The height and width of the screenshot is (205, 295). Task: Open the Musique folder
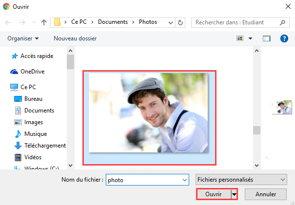tap(36, 134)
